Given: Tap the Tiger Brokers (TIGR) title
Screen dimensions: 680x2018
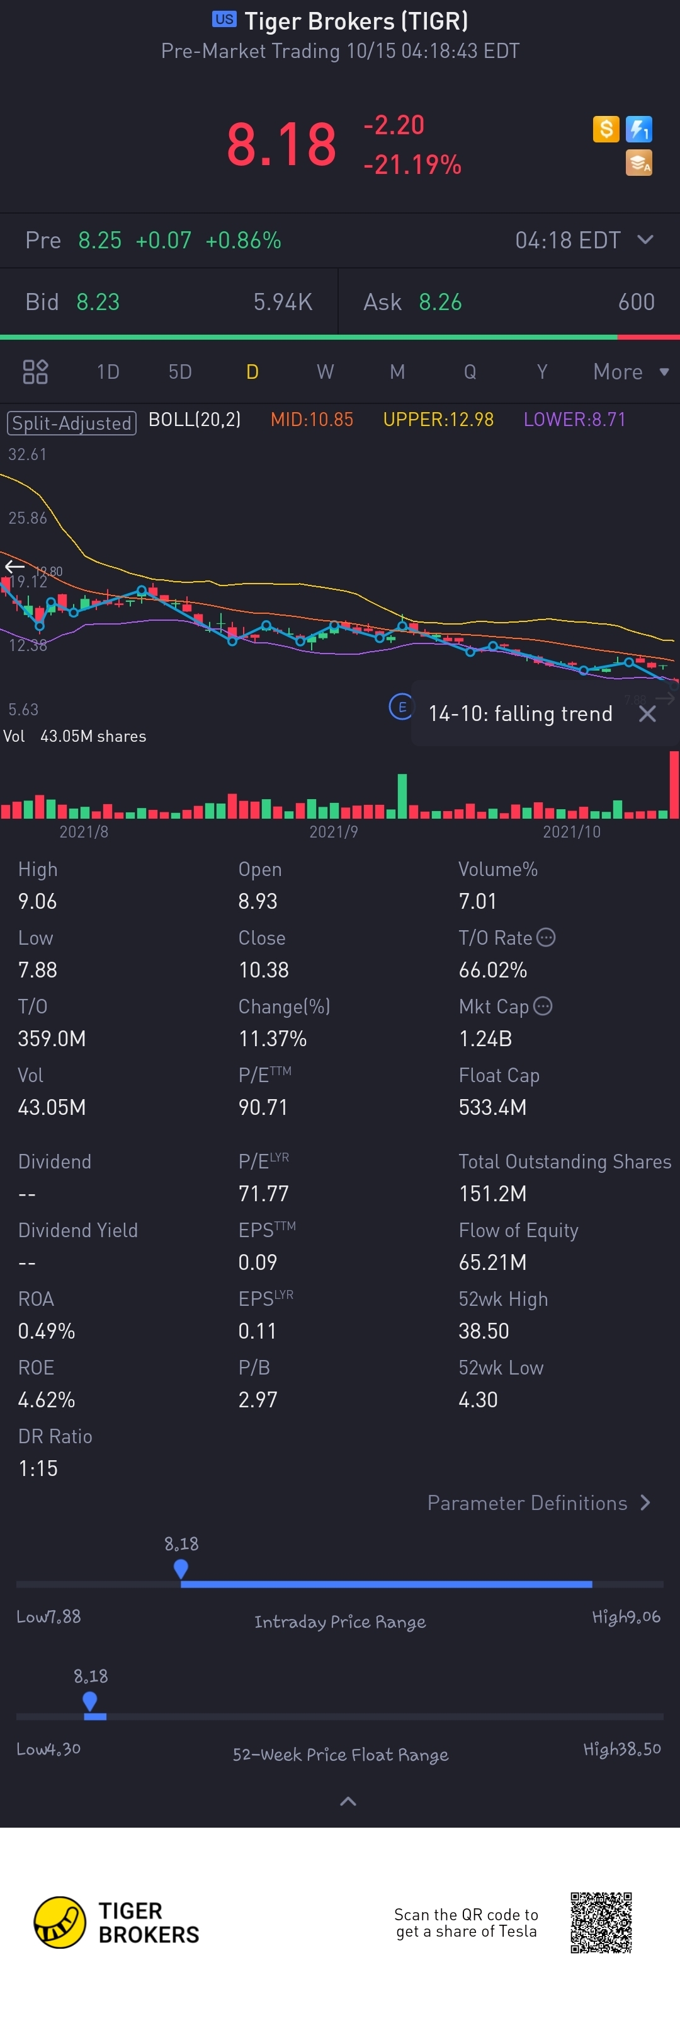Looking at the screenshot, I should [356, 20].
